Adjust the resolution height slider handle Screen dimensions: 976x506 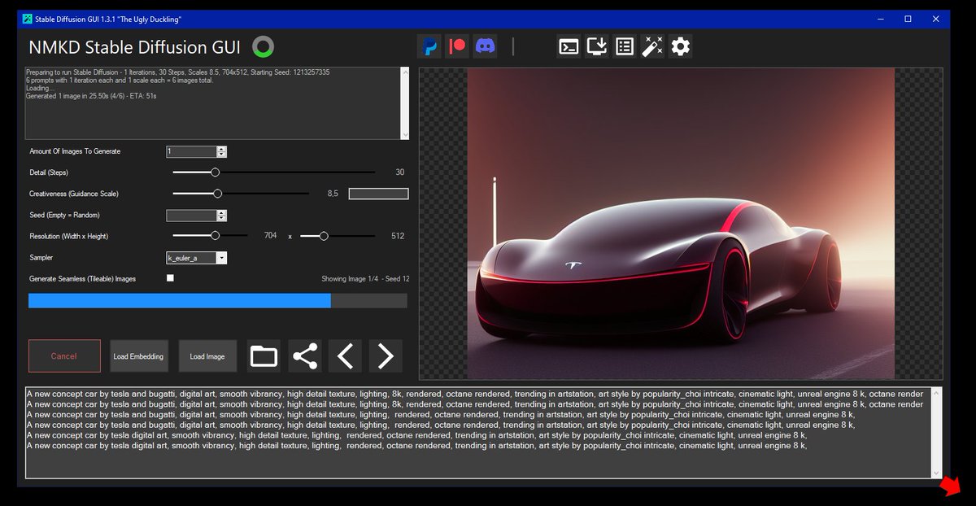[324, 236]
